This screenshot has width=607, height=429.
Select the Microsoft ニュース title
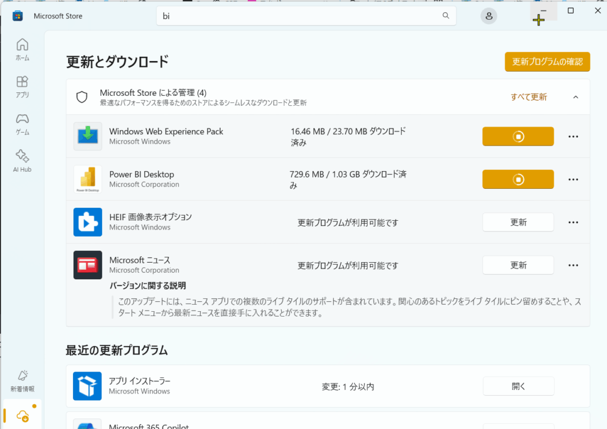point(140,260)
